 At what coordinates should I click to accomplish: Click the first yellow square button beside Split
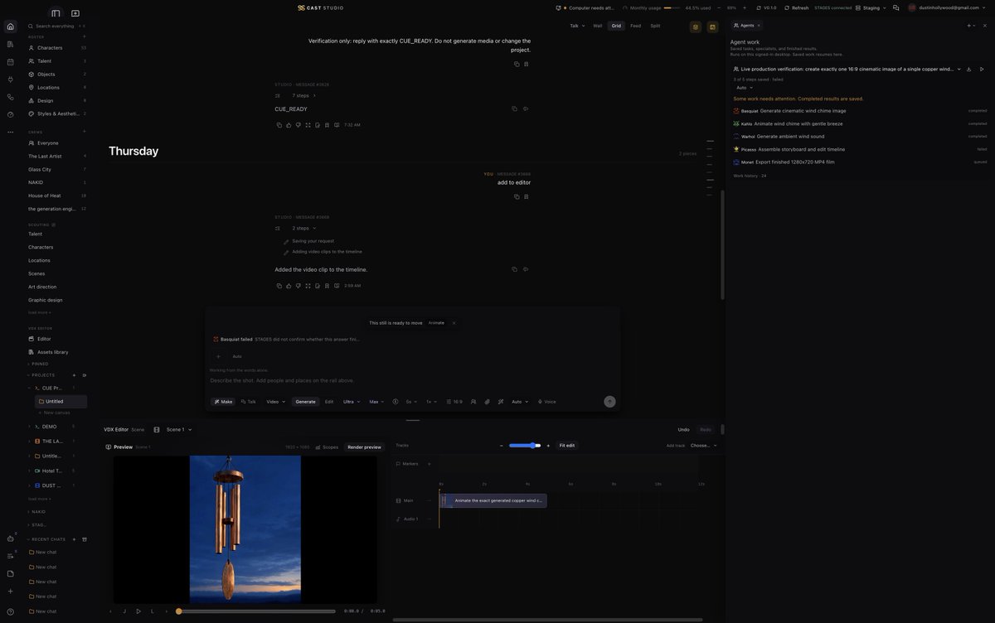pyautogui.click(x=696, y=27)
